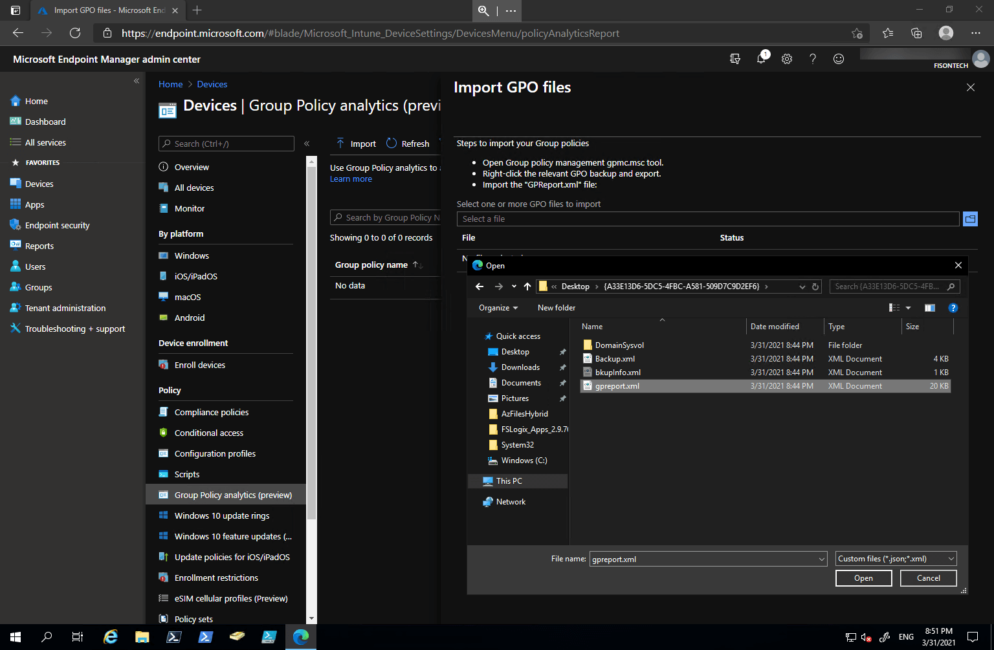Viewport: 994px width, 650px height.
Task: Select the bkupInfo.xml file
Action: [x=766, y=373]
